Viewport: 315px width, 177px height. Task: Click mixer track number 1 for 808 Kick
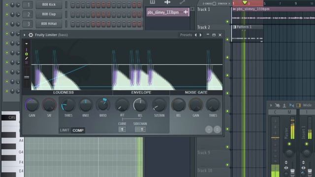coord(28,4)
